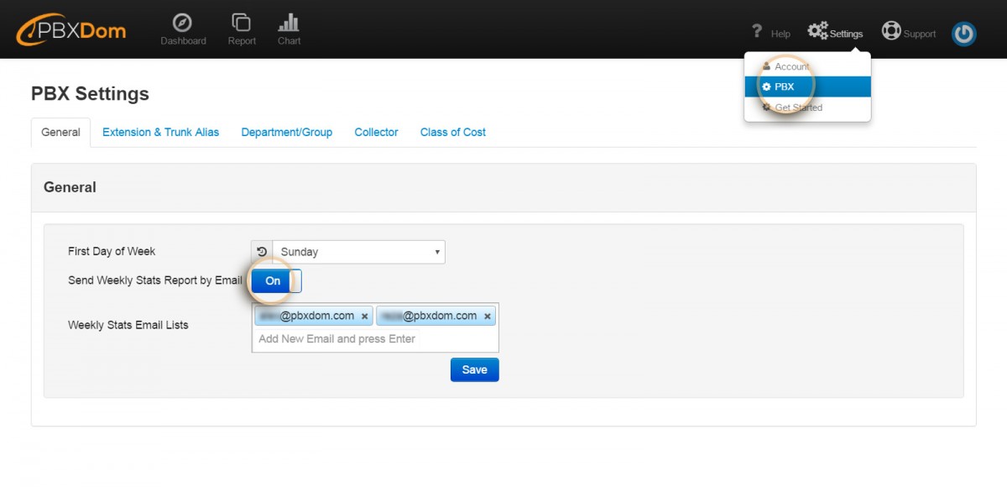Click the Help question mark icon
Viewport: 1007px width, 487px height.
tap(757, 32)
